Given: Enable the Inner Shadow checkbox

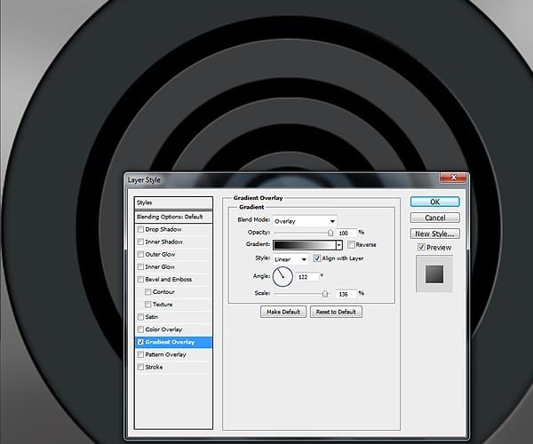Looking at the screenshot, I should click(x=140, y=242).
